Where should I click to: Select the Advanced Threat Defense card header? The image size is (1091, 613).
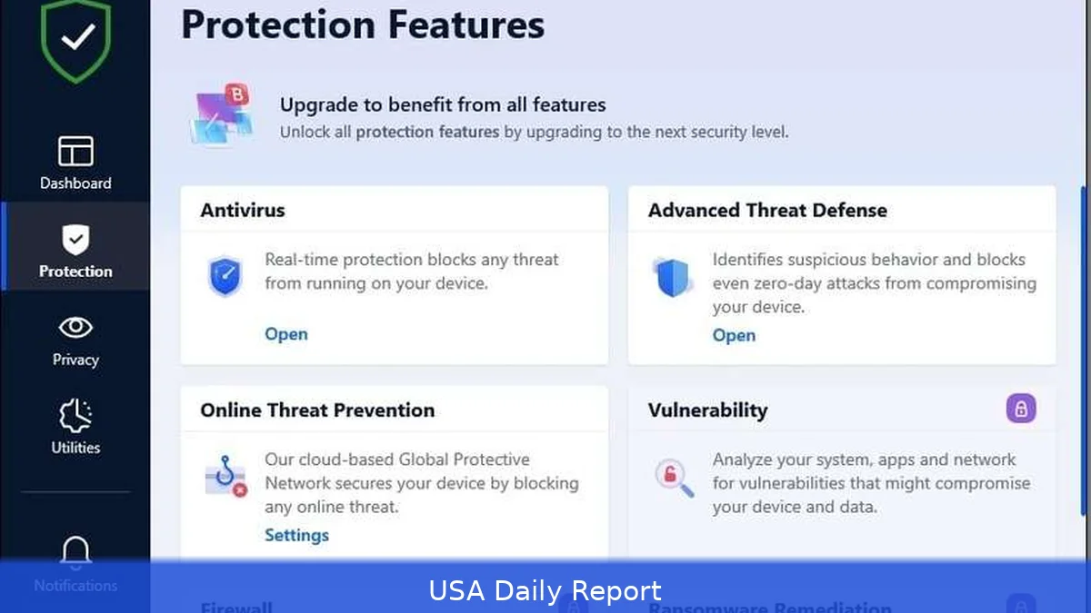tap(767, 209)
